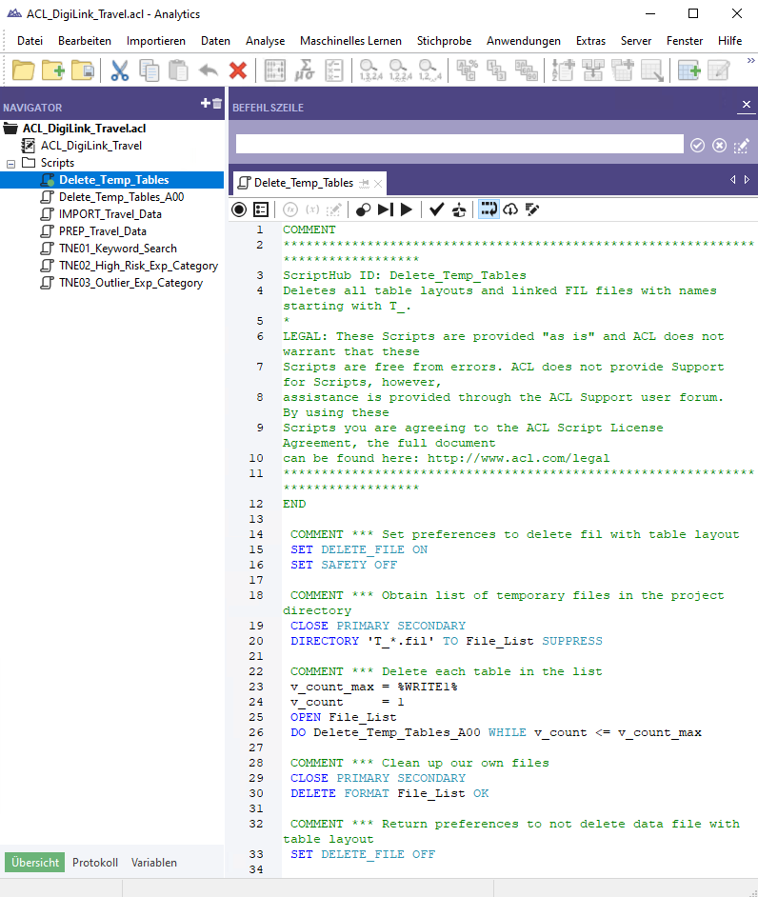Start script recording with the record icon
This screenshot has width=758, height=897.
click(239, 209)
